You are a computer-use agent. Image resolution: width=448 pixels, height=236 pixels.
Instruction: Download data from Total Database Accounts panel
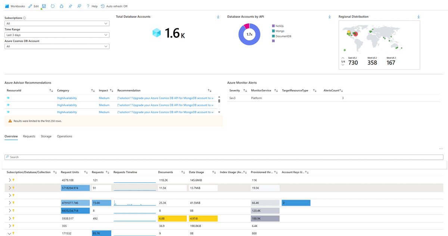tap(218, 16)
